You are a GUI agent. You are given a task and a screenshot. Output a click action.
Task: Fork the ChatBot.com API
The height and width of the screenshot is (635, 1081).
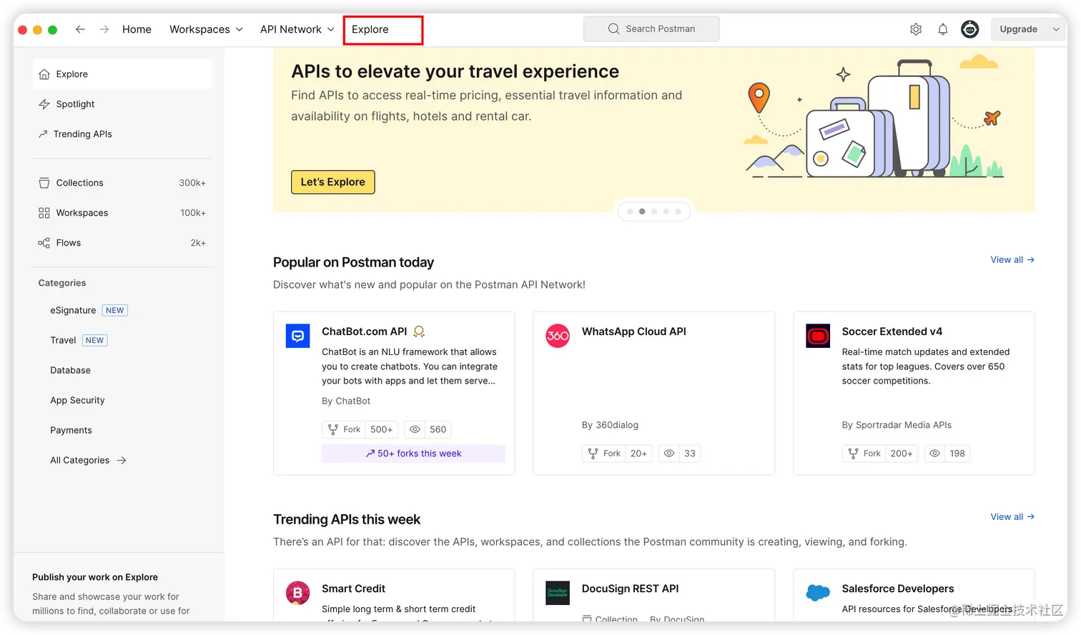click(x=345, y=429)
